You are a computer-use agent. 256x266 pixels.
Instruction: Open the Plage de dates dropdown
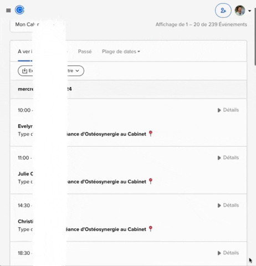pos(121,52)
